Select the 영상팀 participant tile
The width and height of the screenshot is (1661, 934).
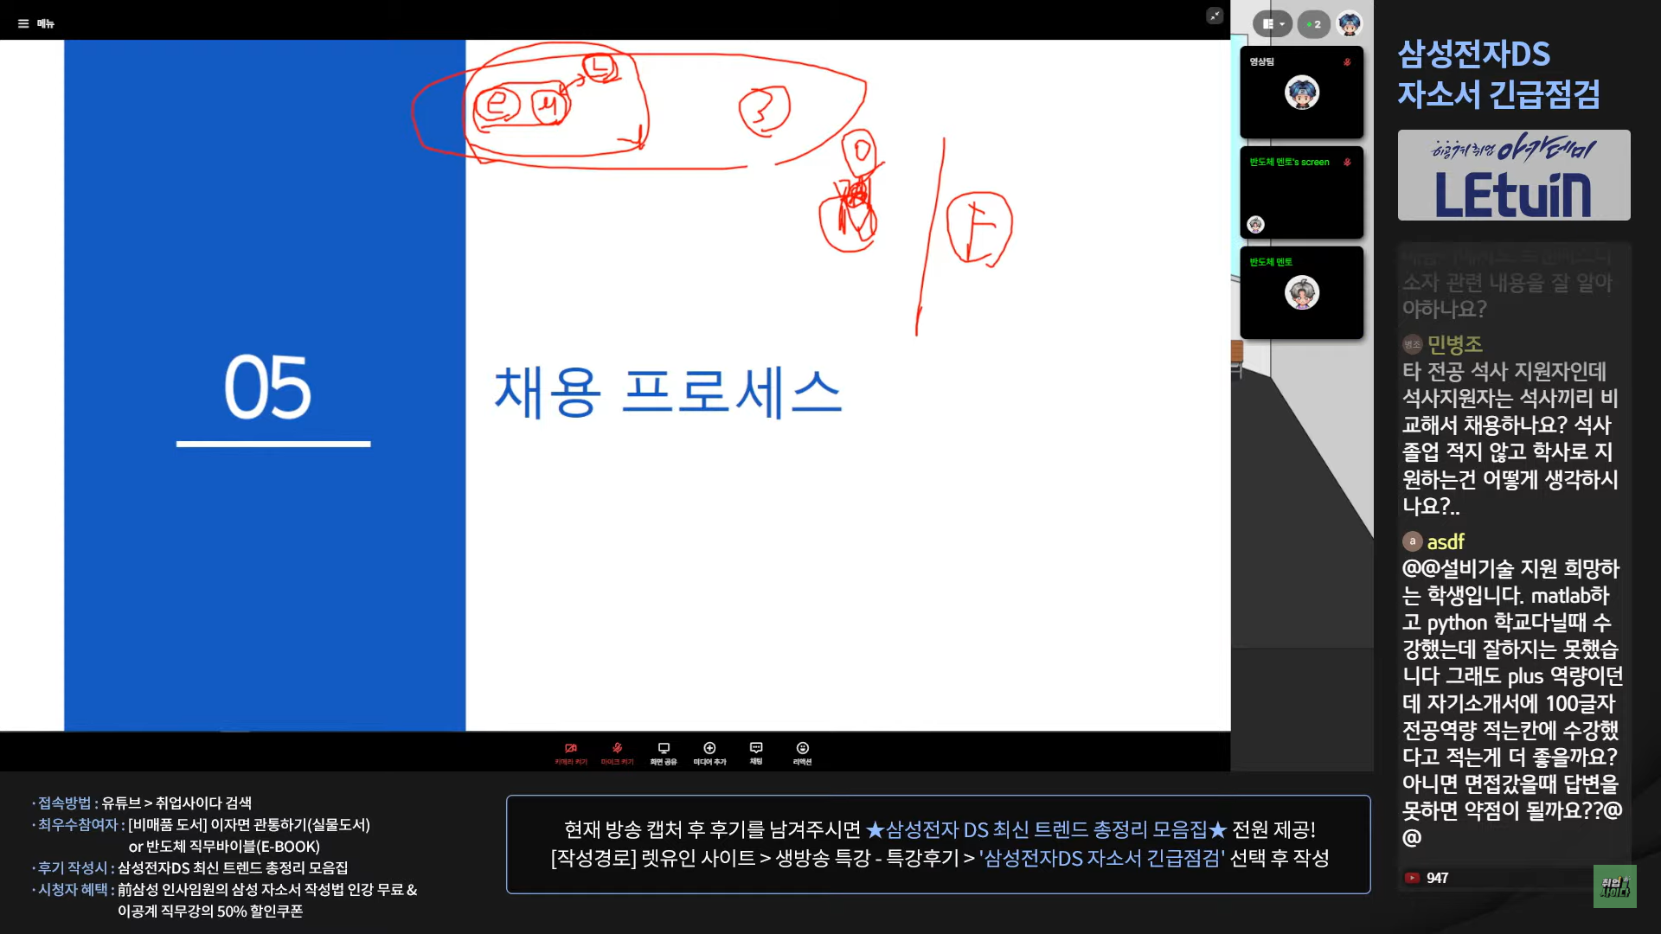(x=1301, y=93)
